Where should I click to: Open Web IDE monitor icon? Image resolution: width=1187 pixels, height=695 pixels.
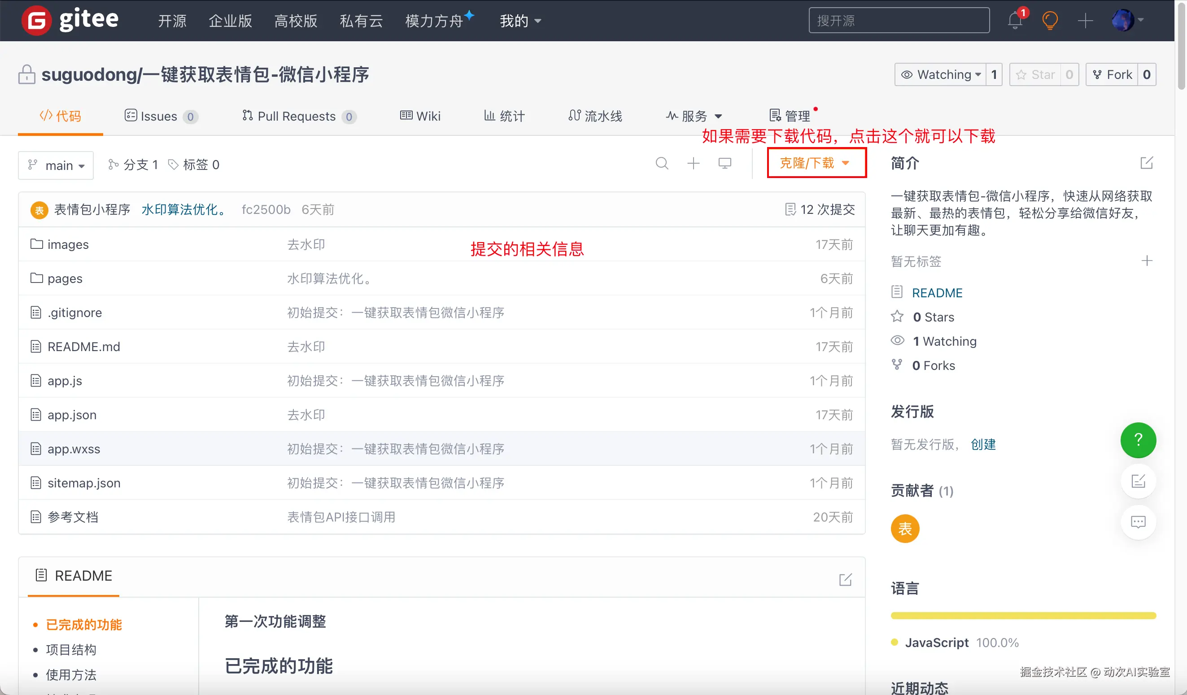tap(724, 163)
